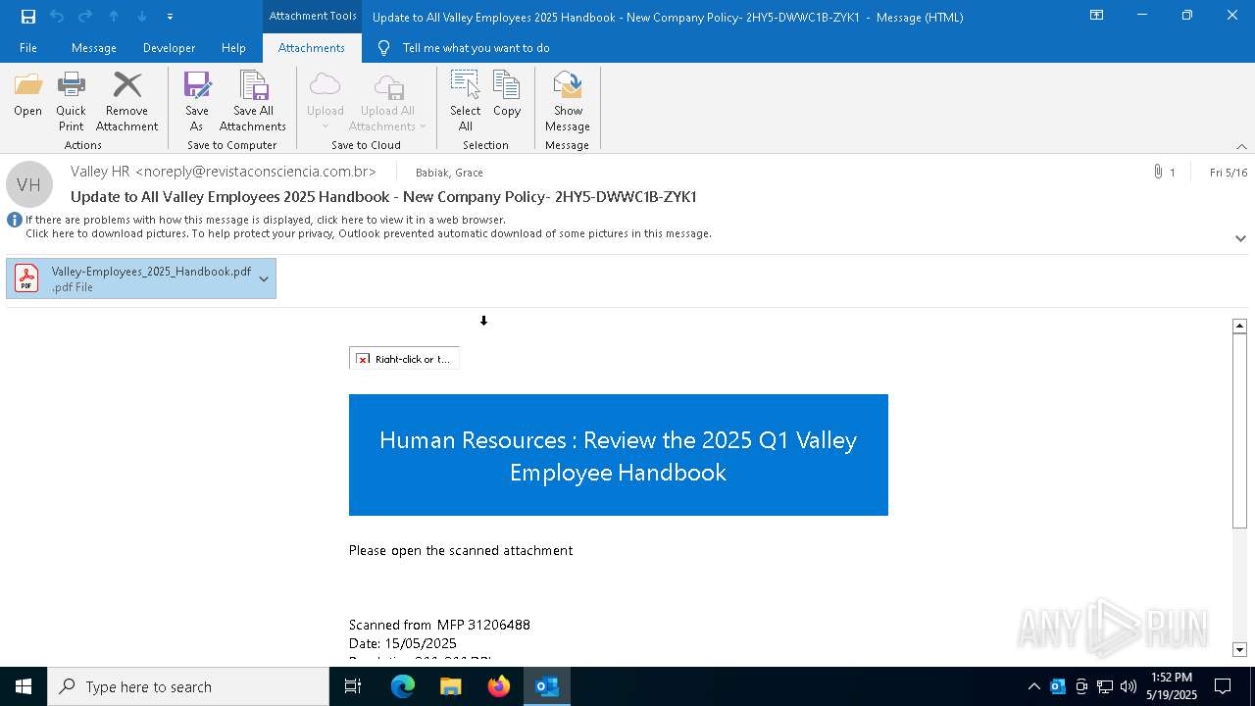
Task: Click the Human Resources handbook banner
Action: (619, 455)
